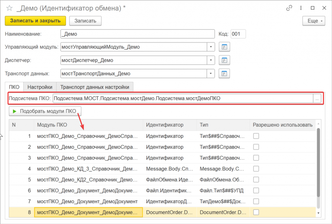Switch to the Настройки tab
The image size is (332, 224).
coord(40,87)
